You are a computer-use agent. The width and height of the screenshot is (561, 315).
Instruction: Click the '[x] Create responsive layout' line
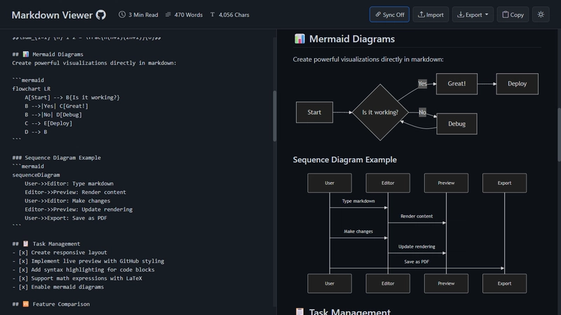pyautogui.click(x=60, y=252)
